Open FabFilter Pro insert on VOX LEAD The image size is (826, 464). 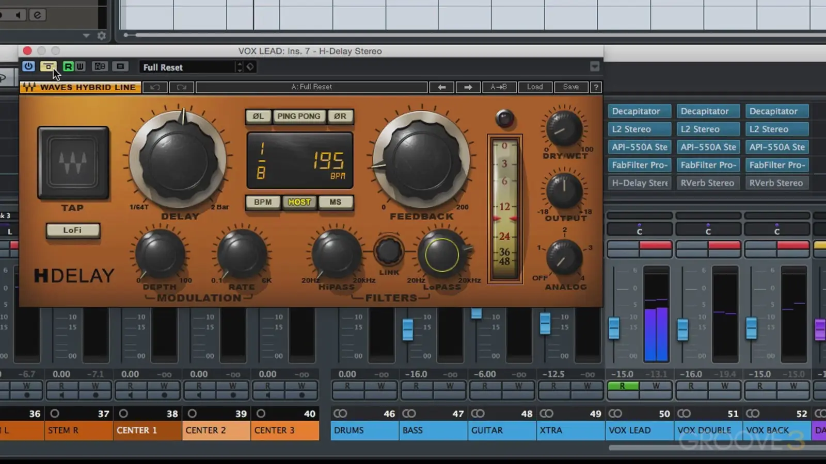(639, 165)
